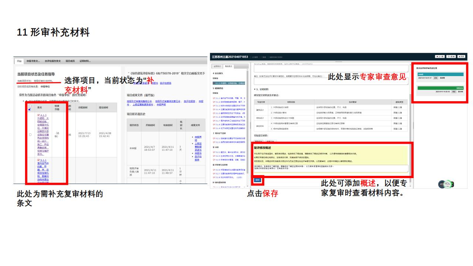
Task: Go to previous clause with 上一条 button
Action: pos(440,57)
